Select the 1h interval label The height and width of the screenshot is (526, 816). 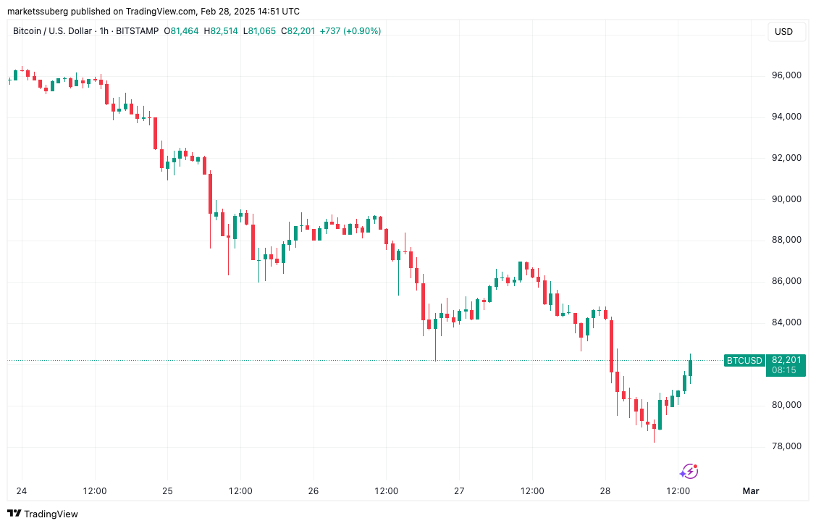pyautogui.click(x=104, y=31)
